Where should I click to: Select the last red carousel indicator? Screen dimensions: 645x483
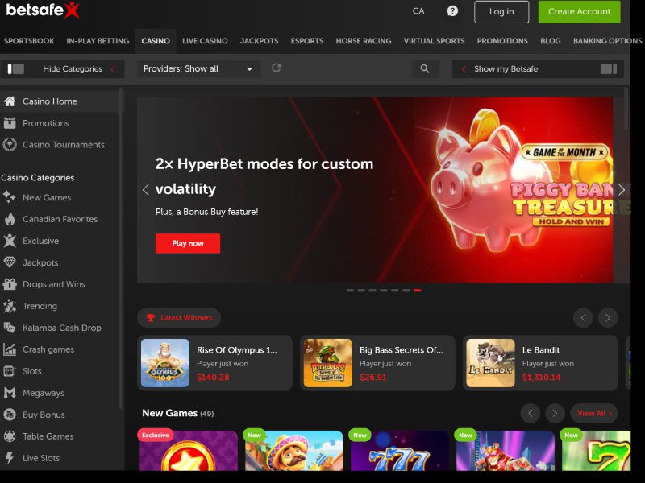417,291
